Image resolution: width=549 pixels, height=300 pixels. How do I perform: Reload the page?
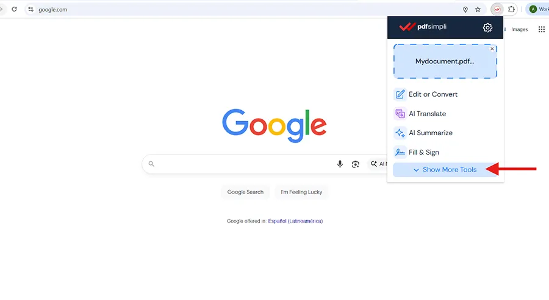15,9
